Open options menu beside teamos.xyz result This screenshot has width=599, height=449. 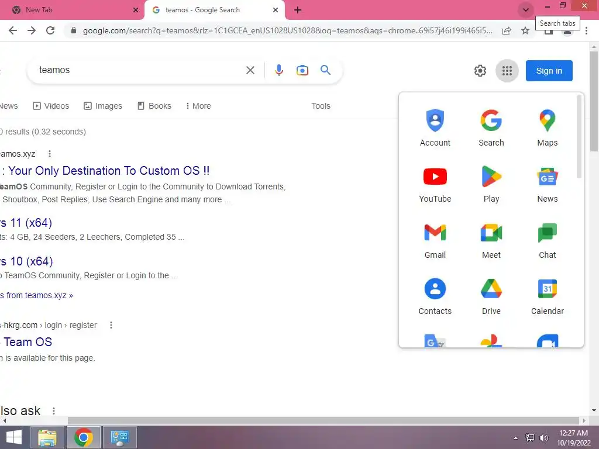[49, 154]
